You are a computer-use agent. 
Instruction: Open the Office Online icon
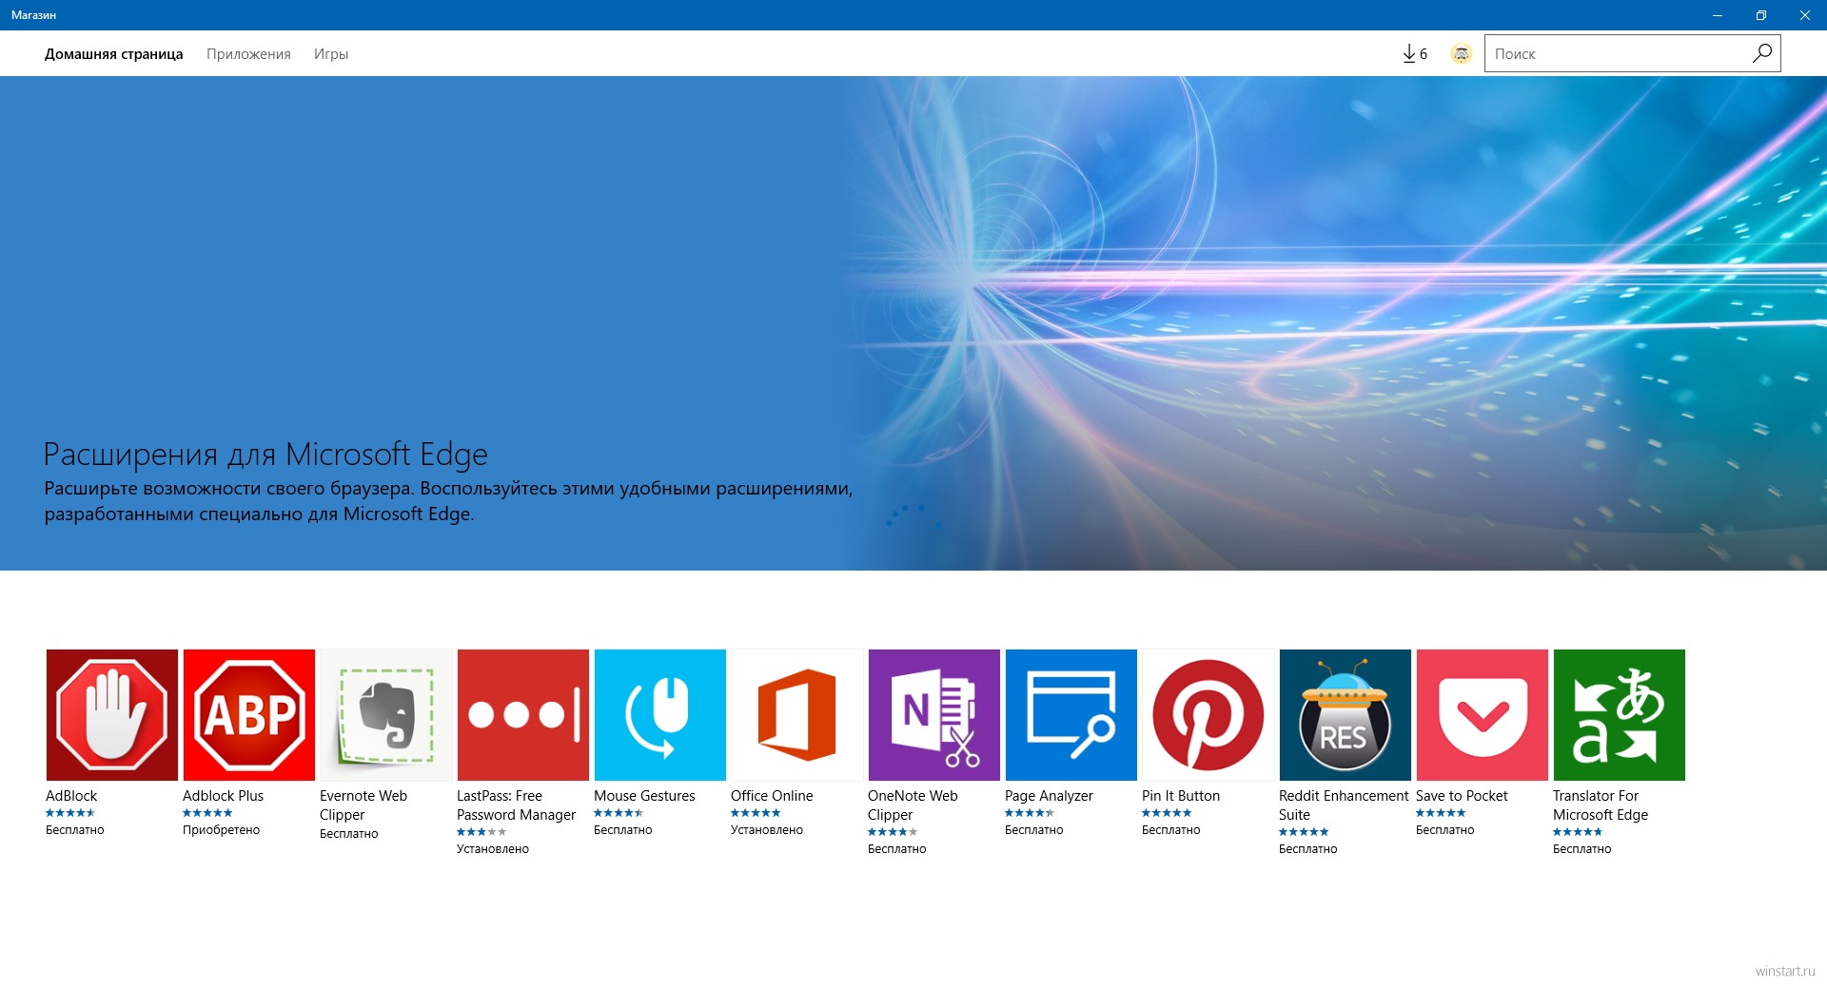click(x=796, y=715)
